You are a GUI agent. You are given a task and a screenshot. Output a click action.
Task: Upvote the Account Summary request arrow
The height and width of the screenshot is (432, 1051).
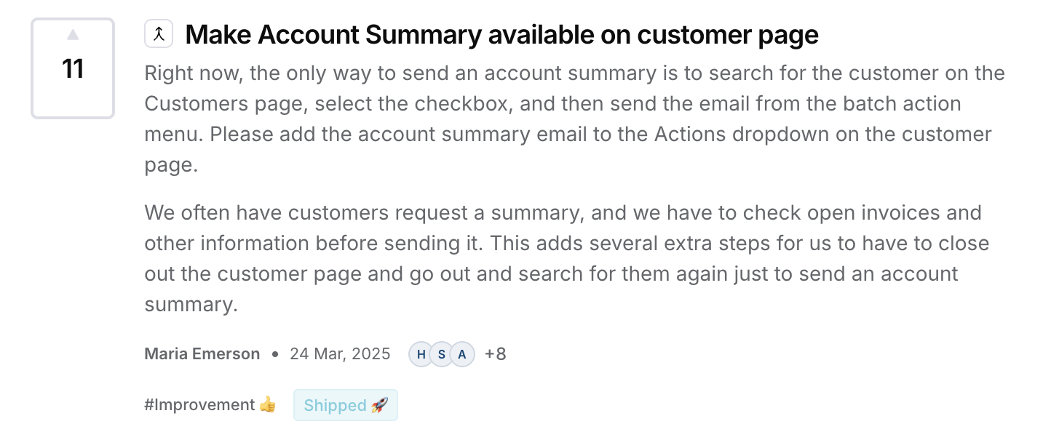[73, 35]
